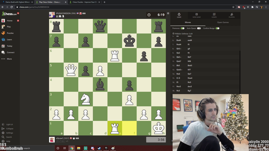Click the browser reload button
269x151 pixels.
tap(11, 7)
